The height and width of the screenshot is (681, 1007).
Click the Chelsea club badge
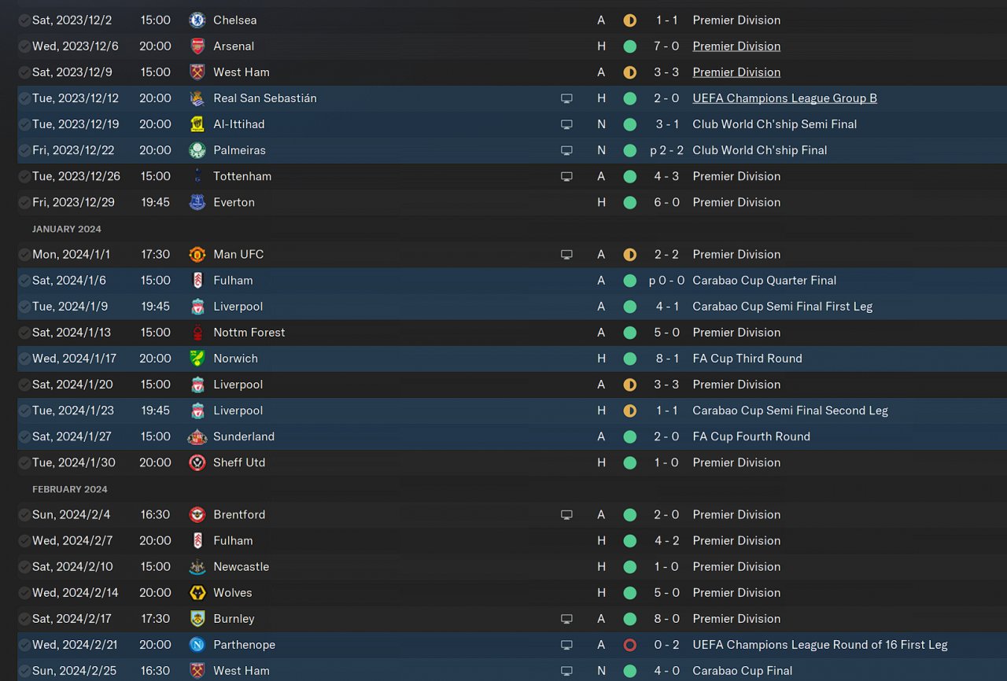pyautogui.click(x=197, y=20)
